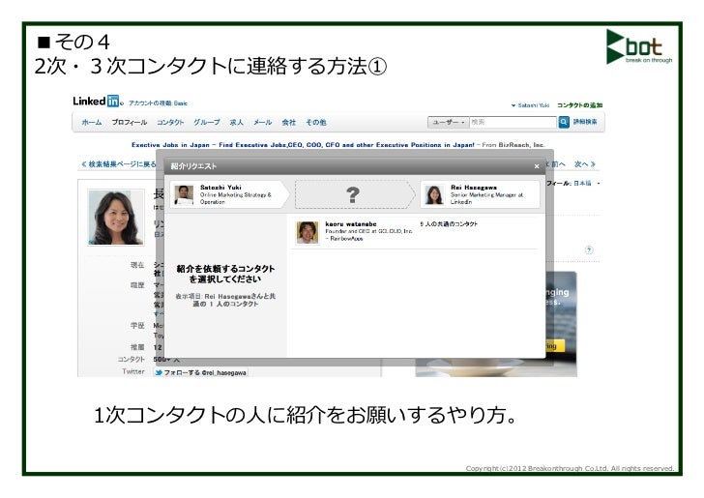Image resolution: width=704 pixels, height=498 pixels.
Task: Click the yellow button on the advertisement
Action: click(x=554, y=346)
